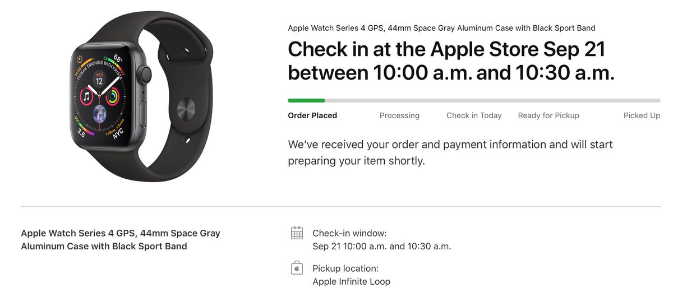Select the Ready for Pickup step

548,115
